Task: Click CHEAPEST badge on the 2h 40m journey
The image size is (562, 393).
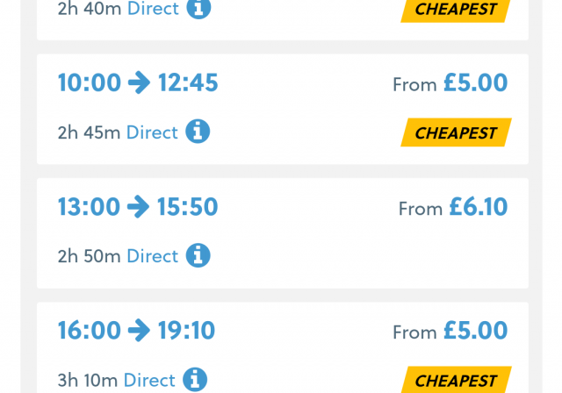Action: click(x=456, y=11)
